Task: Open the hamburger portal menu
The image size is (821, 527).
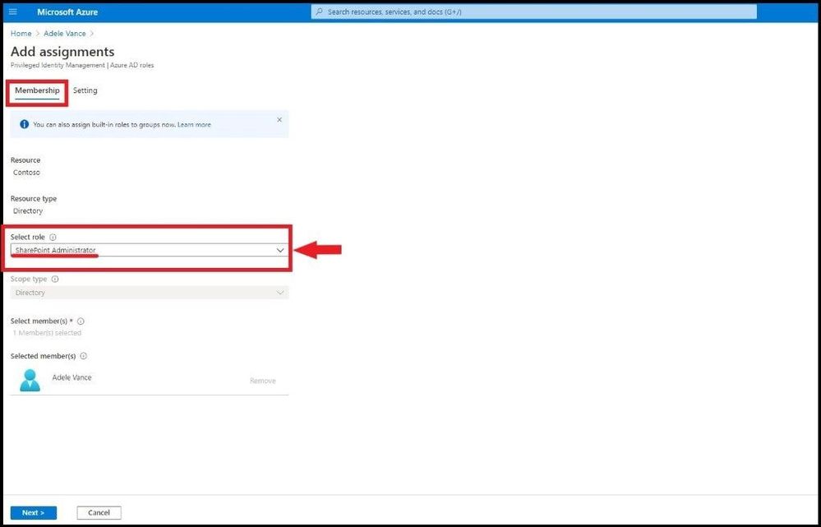Action: point(13,12)
